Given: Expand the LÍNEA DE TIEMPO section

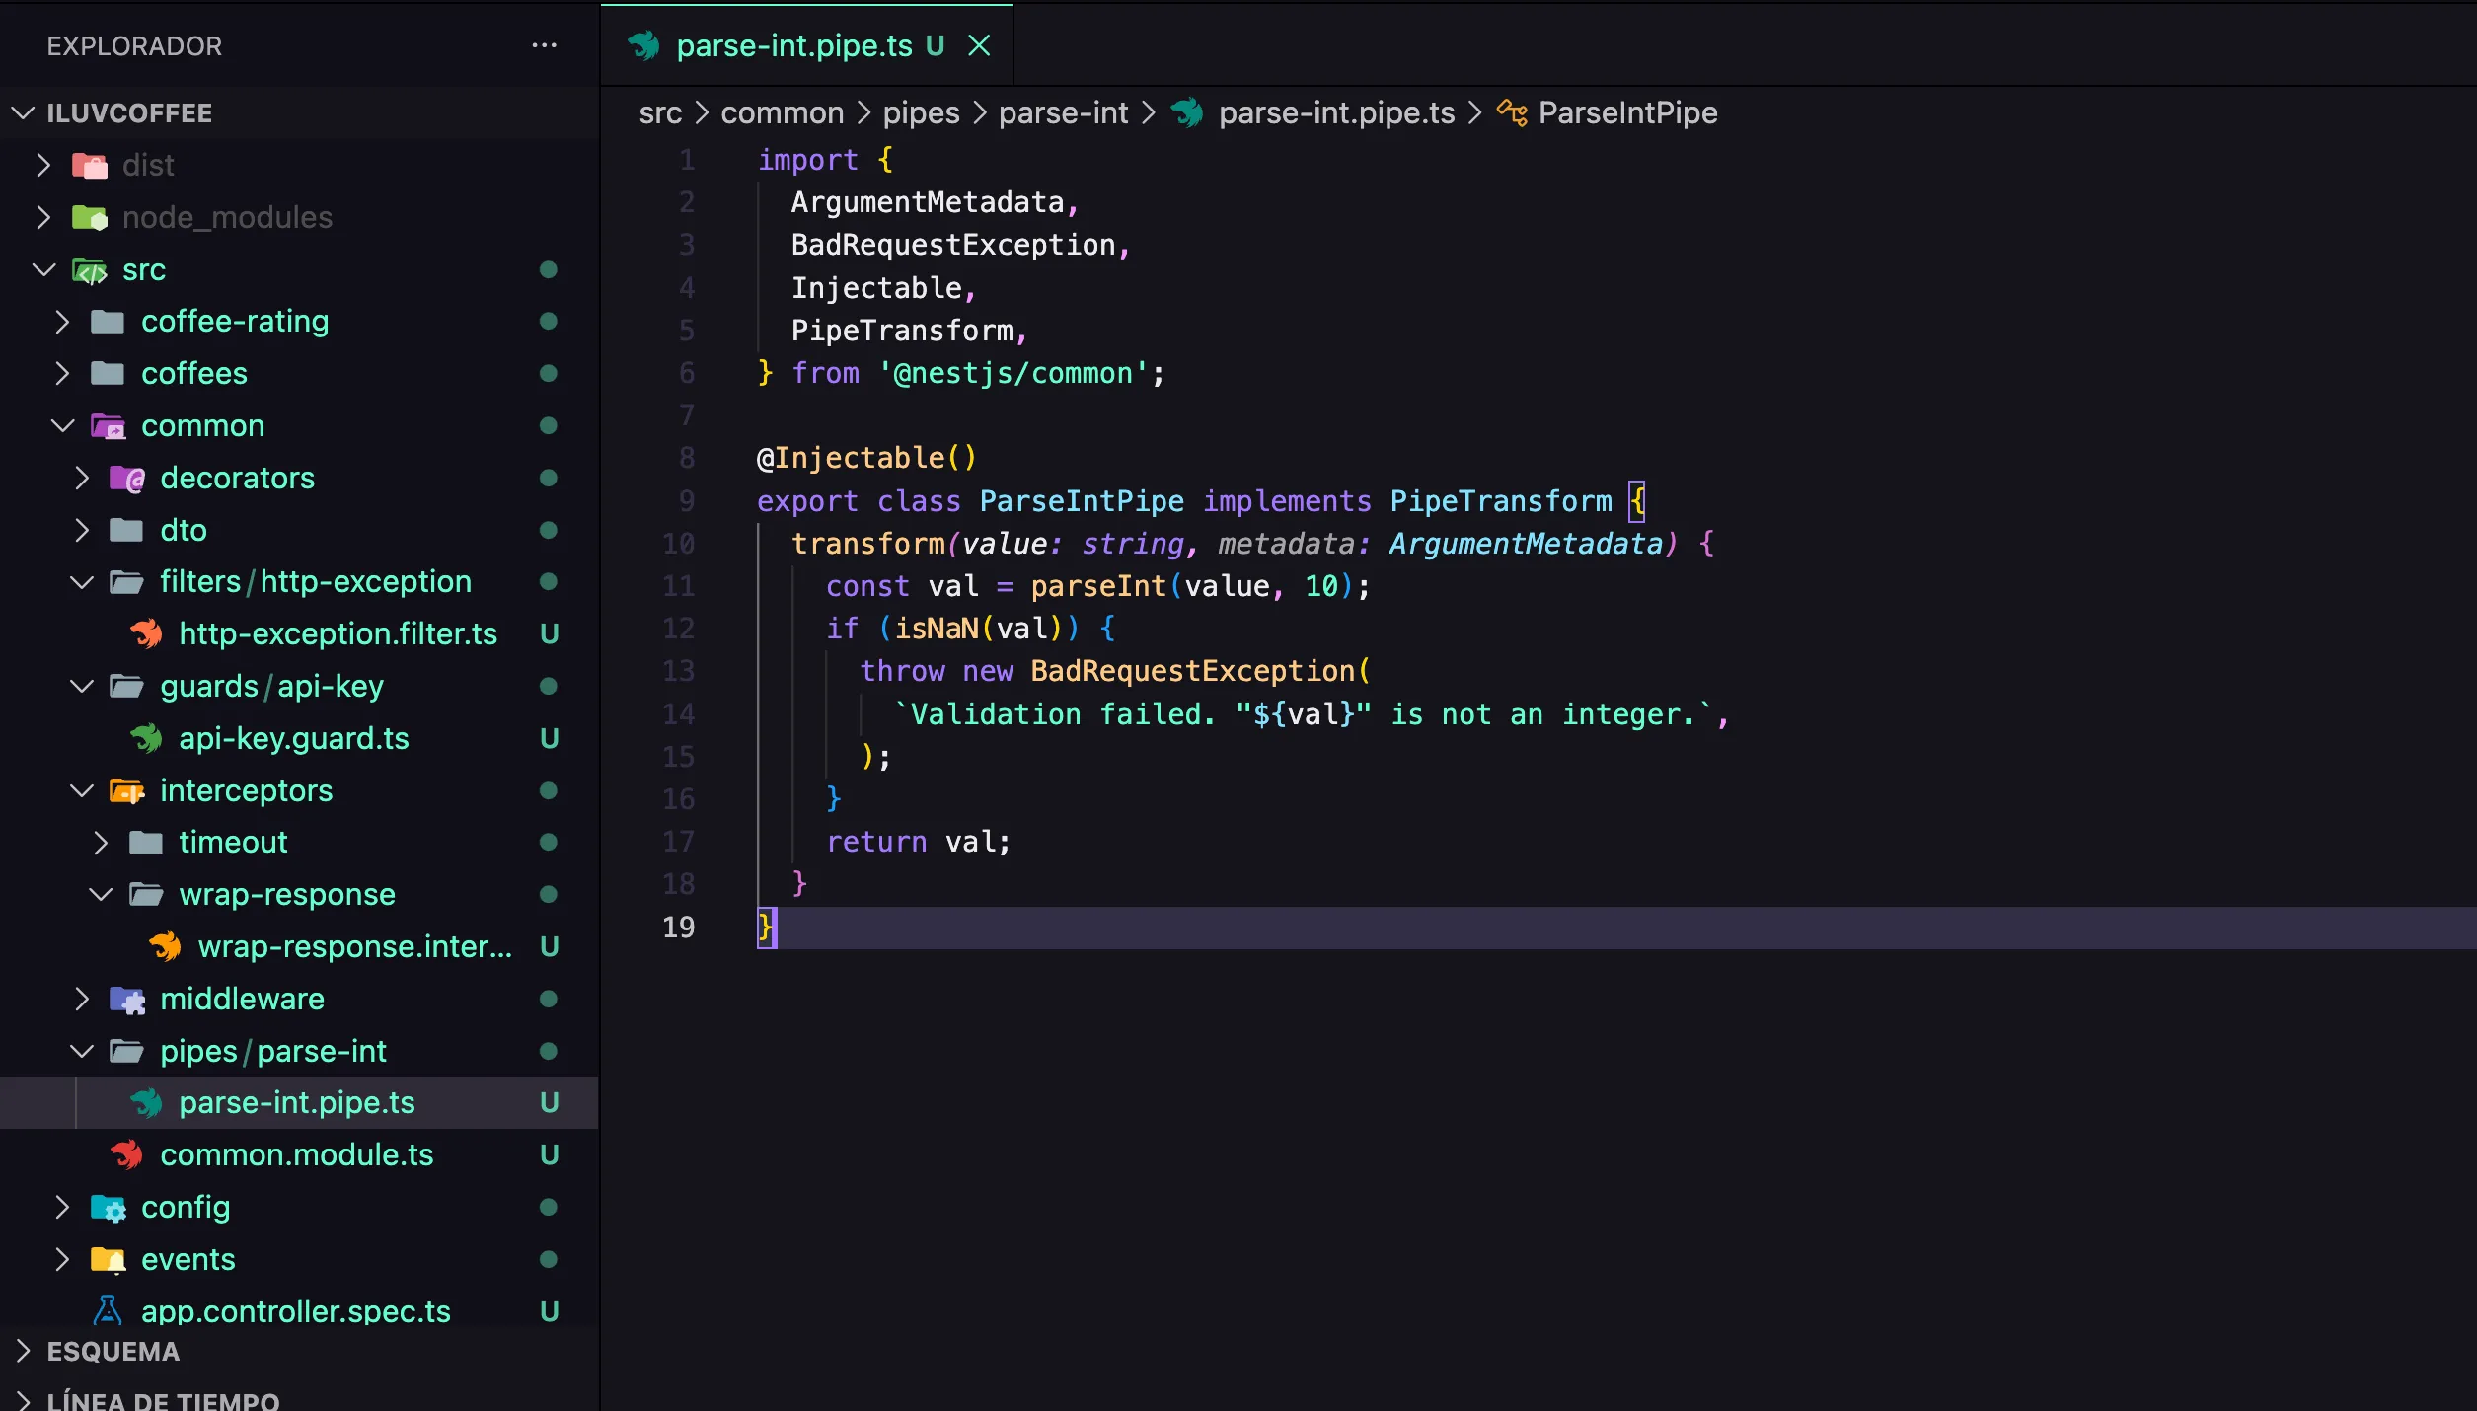Looking at the screenshot, I should 24,1400.
